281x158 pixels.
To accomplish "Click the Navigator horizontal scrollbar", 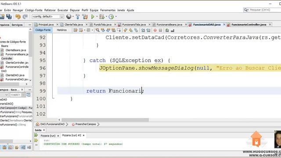I will pos(7,141).
